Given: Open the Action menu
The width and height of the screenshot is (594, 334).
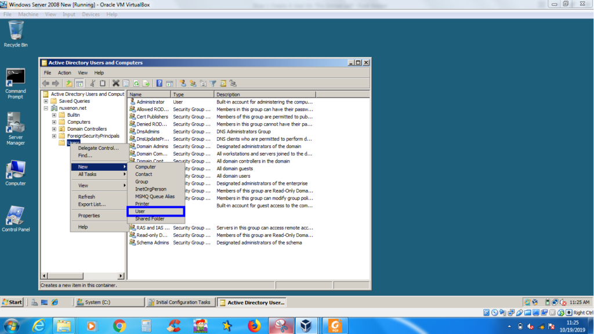Looking at the screenshot, I should pos(64,73).
